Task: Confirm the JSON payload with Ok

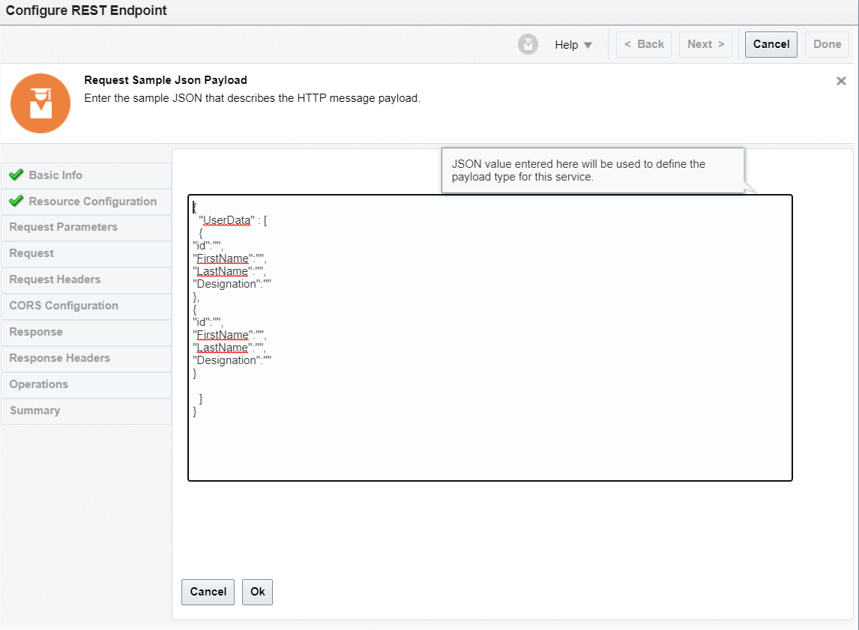Action: pos(257,592)
